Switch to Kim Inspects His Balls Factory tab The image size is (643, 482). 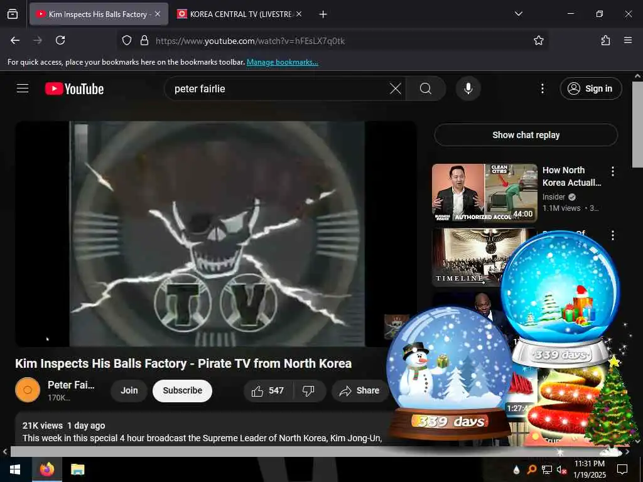pos(99,14)
